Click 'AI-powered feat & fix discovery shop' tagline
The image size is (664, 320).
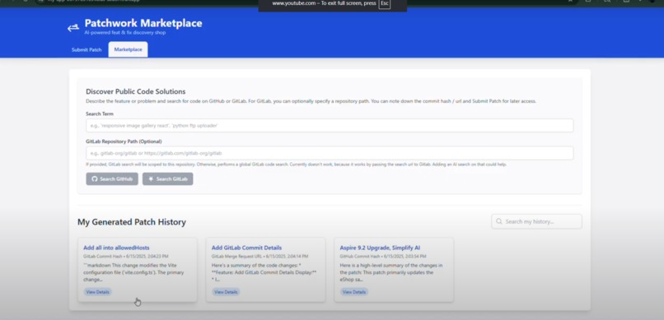click(125, 33)
